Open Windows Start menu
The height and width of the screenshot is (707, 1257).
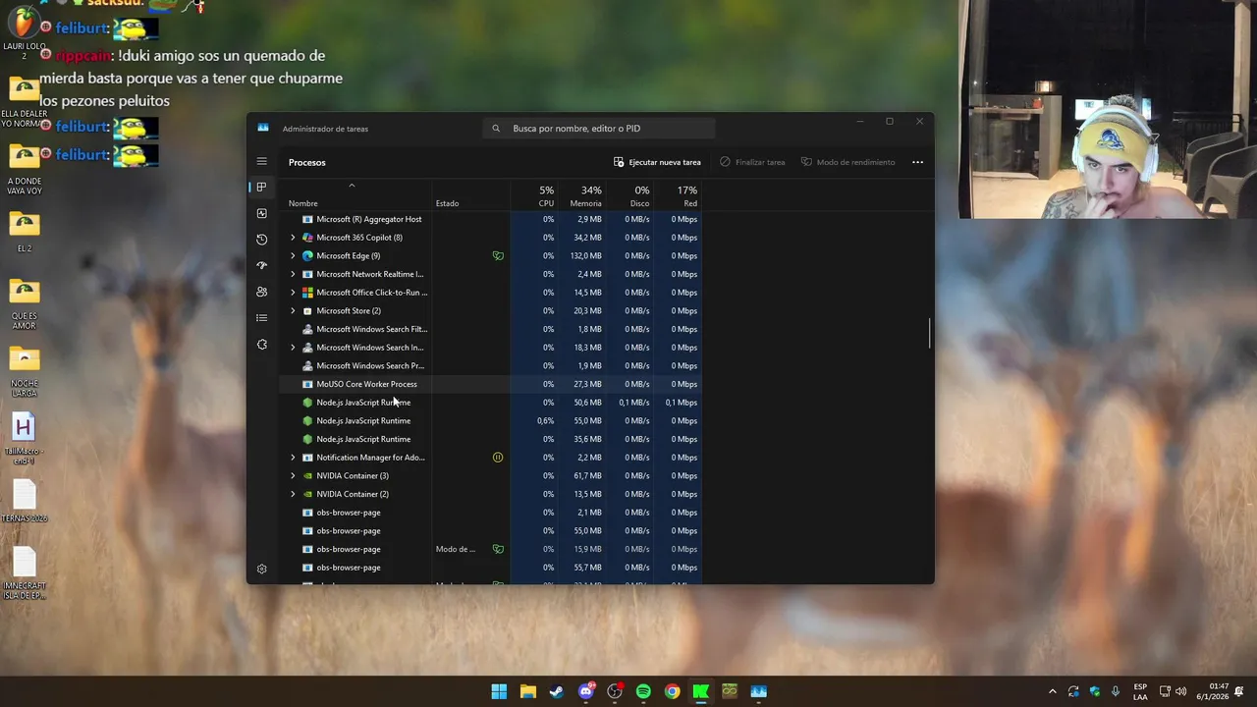(499, 691)
